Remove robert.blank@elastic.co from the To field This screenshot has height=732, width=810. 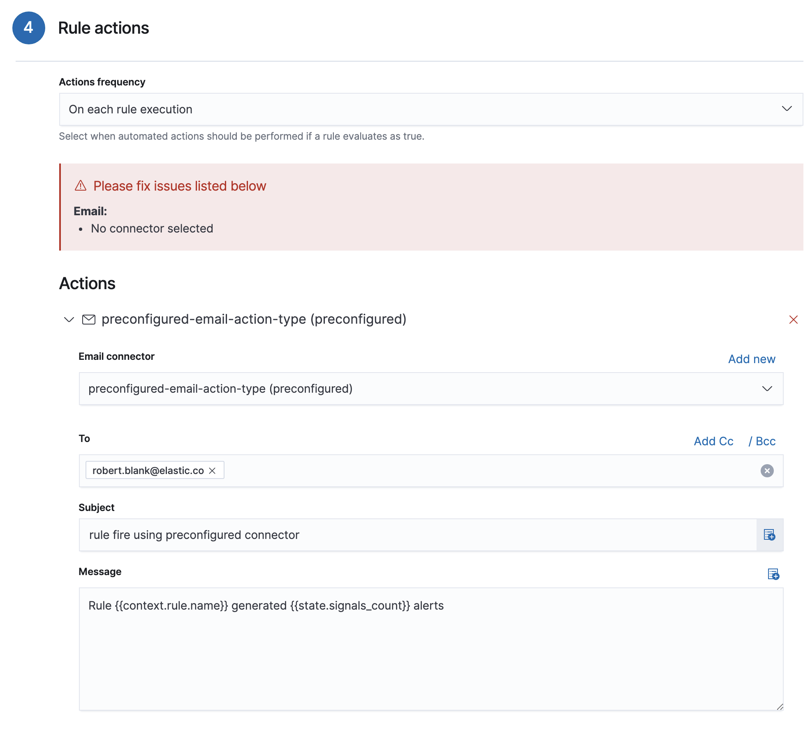click(x=212, y=471)
